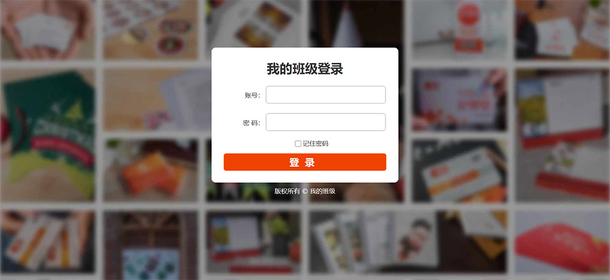This screenshot has width=610, height=280.
Task: Click the 账号 account input field
Action: pos(326,95)
